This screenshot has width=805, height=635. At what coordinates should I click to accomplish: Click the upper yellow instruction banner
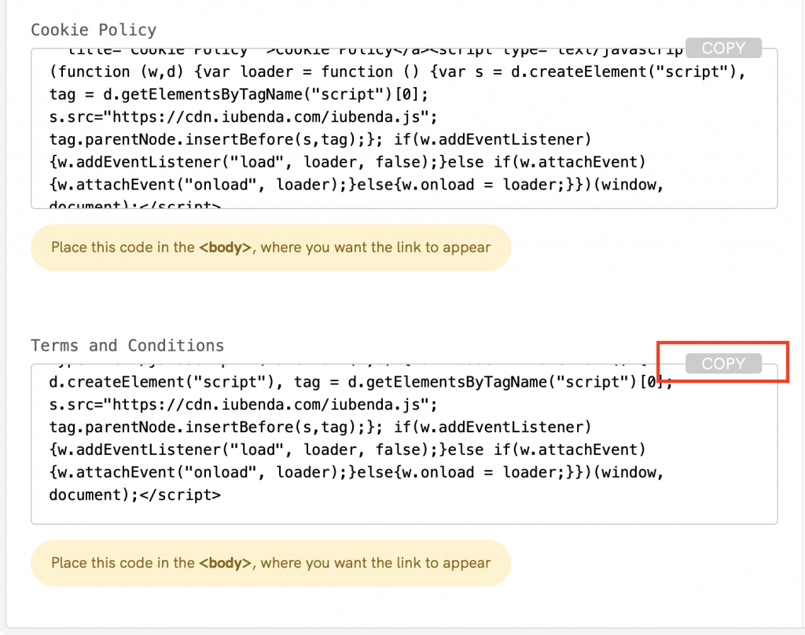[x=270, y=247]
